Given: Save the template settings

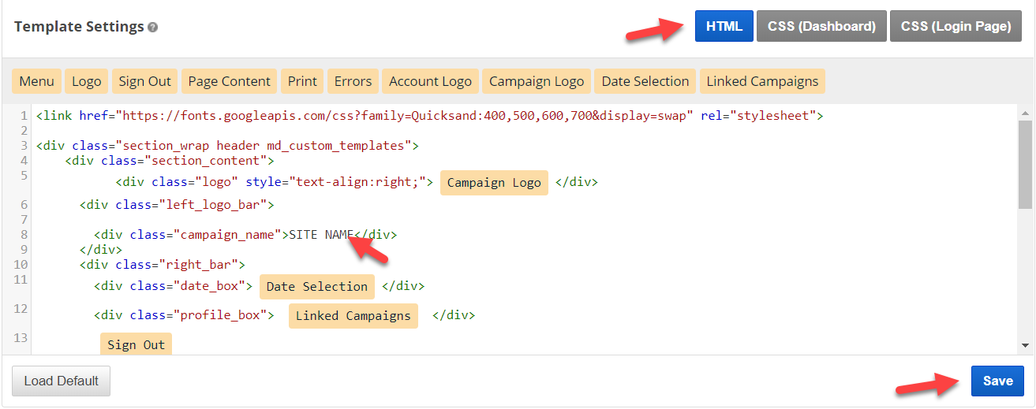Looking at the screenshot, I should [x=997, y=381].
